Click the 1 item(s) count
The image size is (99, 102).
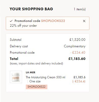pyautogui.click(x=80, y=9)
